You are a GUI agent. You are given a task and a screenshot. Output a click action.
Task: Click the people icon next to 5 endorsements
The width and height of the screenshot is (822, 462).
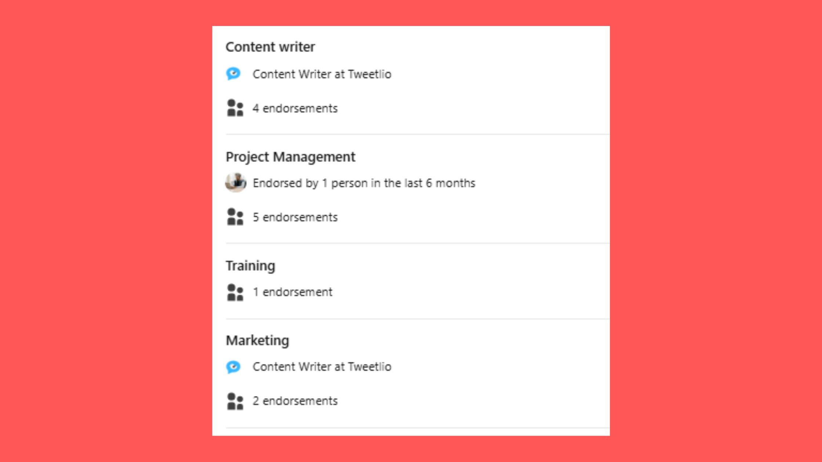235,217
